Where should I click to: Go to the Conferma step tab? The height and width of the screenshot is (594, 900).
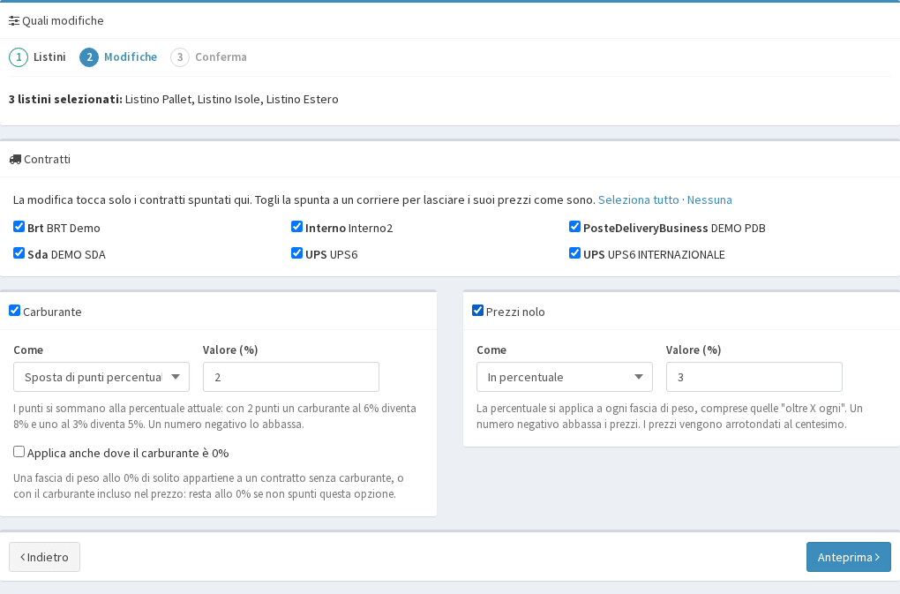click(209, 57)
